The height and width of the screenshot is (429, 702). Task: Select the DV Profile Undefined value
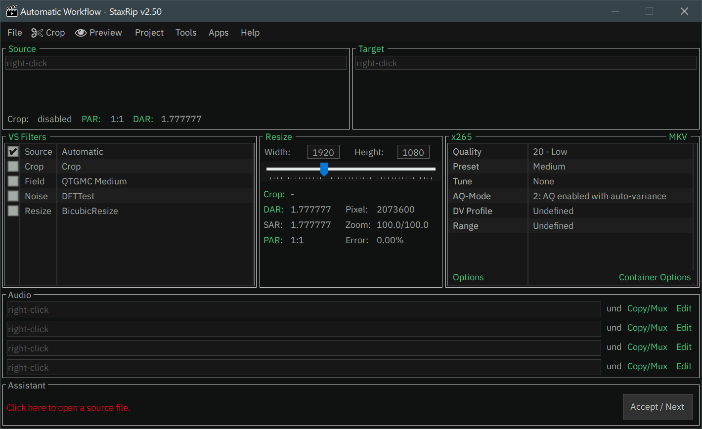553,211
